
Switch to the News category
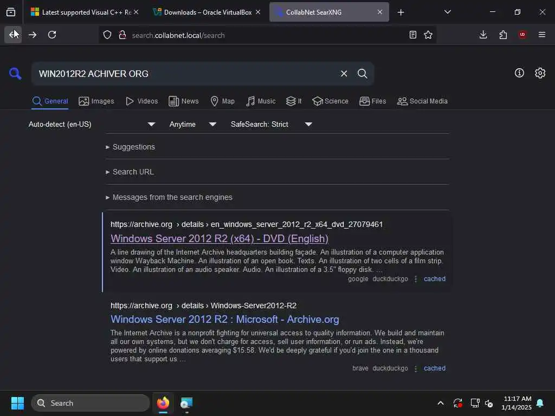(x=183, y=101)
